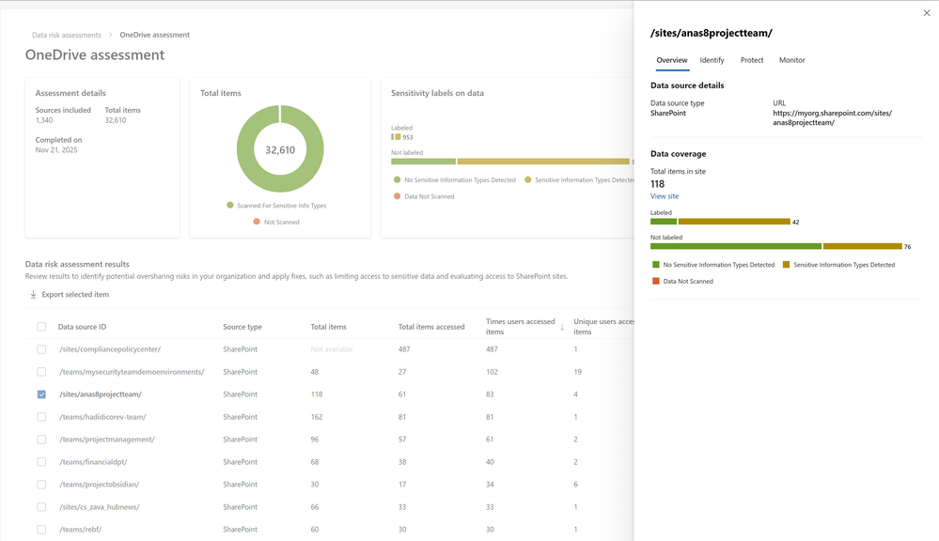Check the /teams/mysecurityteamdemoenvironments/ row checkbox
The width and height of the screenshot is (939, 541).
tap(41, 372)
